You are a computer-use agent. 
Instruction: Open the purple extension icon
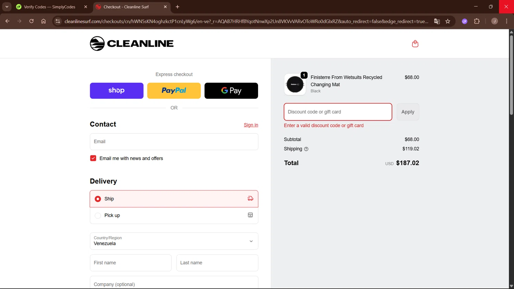tap(465, 21)
